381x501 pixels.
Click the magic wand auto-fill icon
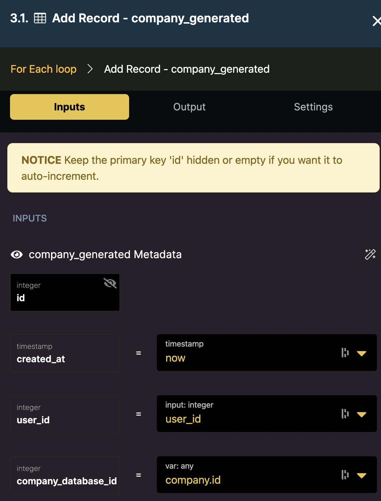(370, 255)
